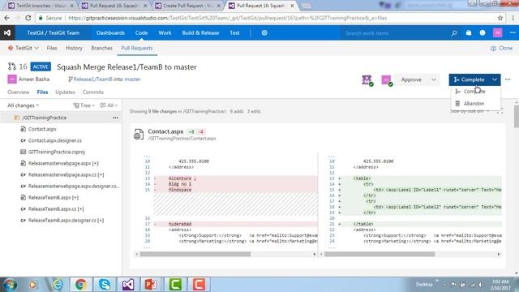Click the Windows Start button
Viewport: 519px width, 292px height.
(10, 285)
